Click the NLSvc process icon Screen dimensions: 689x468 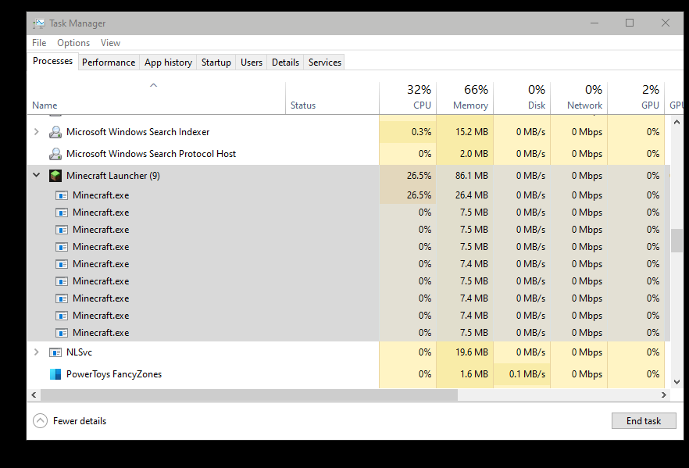[x=55, y=352]
